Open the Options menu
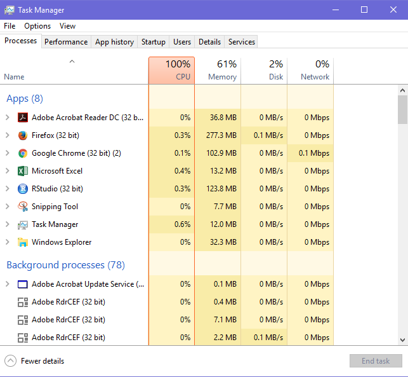This screenshot has height=377, width=408. [37, 26]
